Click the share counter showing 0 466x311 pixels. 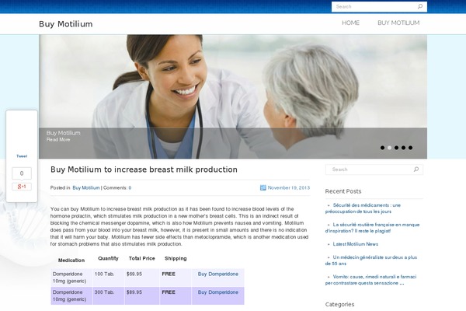tap(22, 173)
